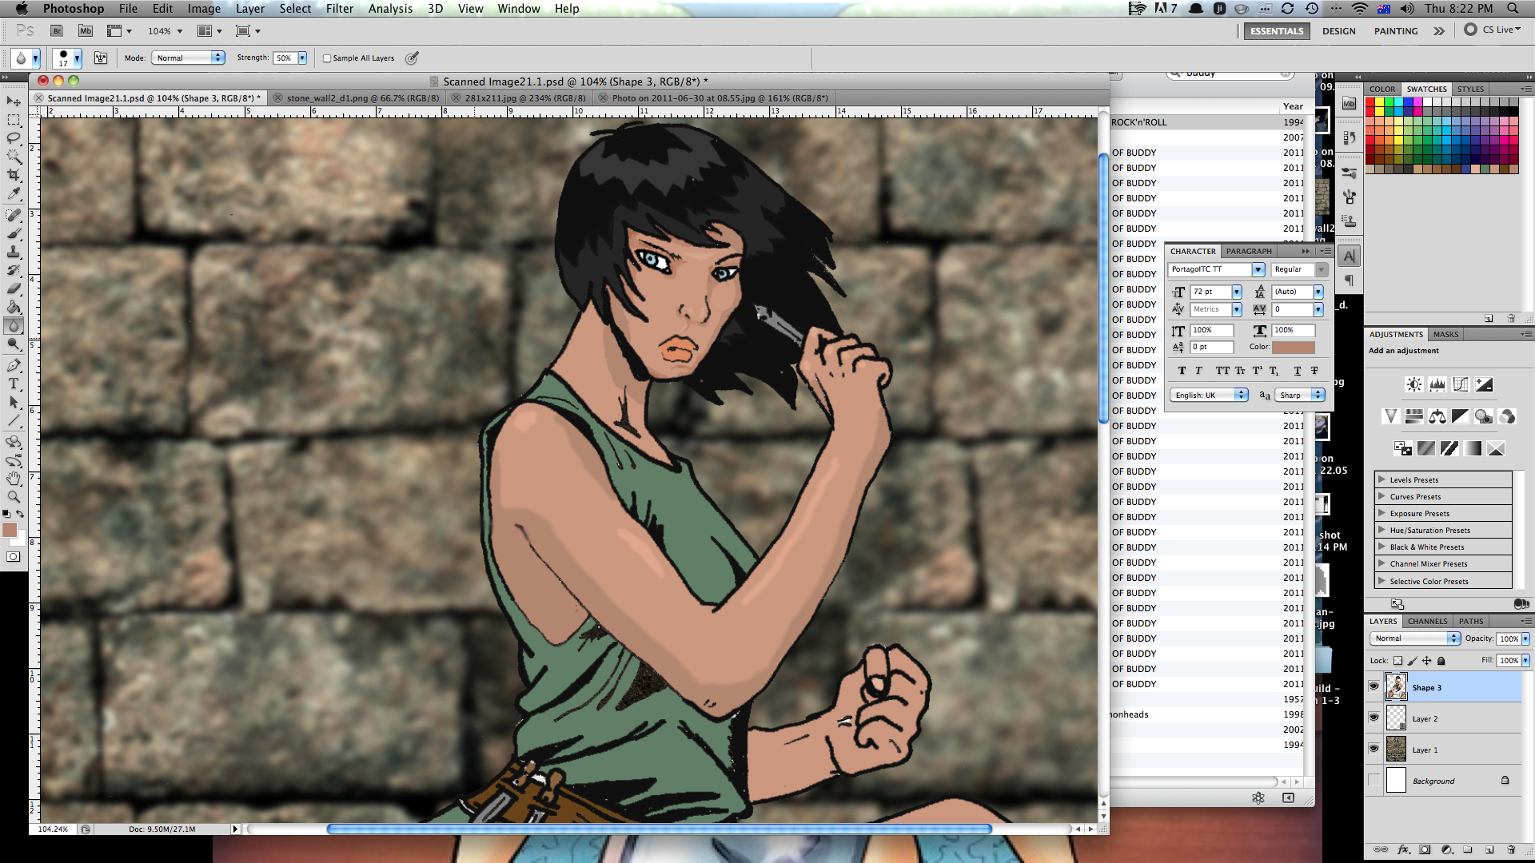1535x863 pixels.
Task: Select the Zoom tool
Action: click(14, 497)
